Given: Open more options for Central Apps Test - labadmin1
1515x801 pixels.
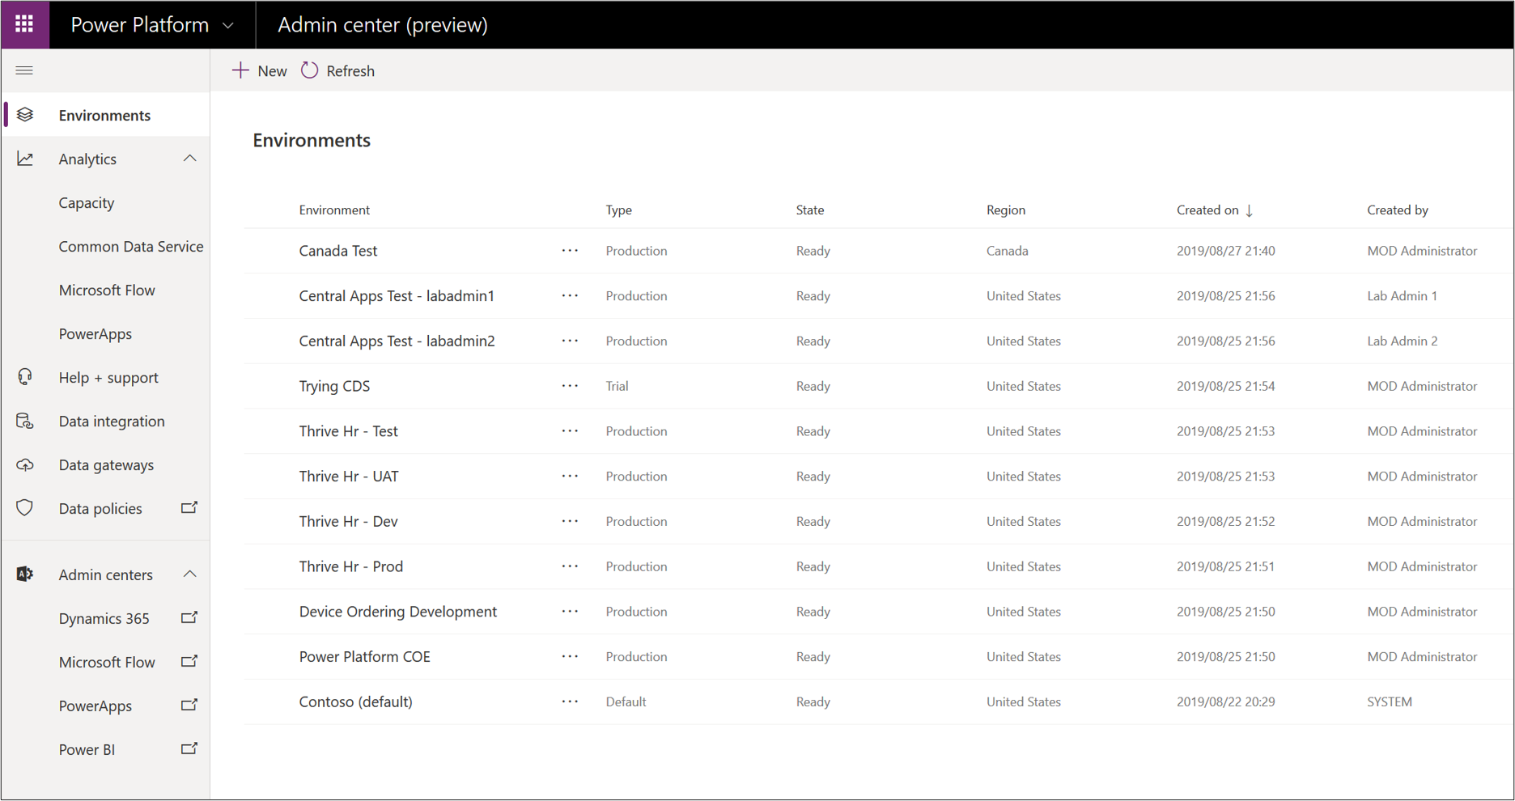Looking at the screenshot, I should (570, 296).
